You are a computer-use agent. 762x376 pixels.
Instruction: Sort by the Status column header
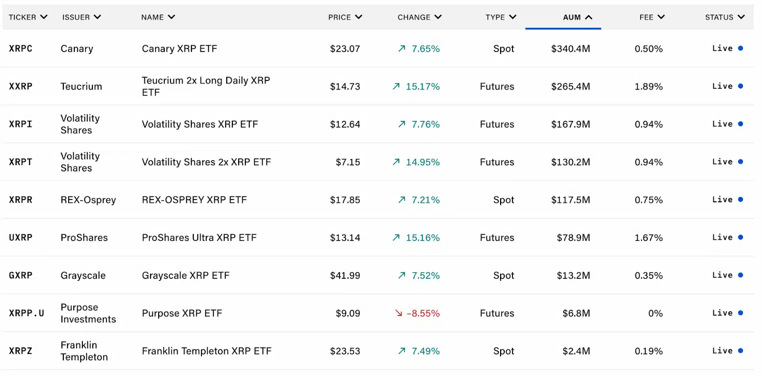click(x=724, y=17)
